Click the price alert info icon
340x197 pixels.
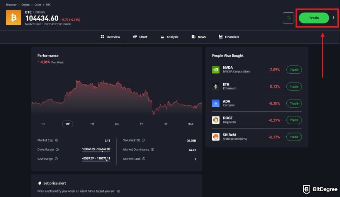119,191
